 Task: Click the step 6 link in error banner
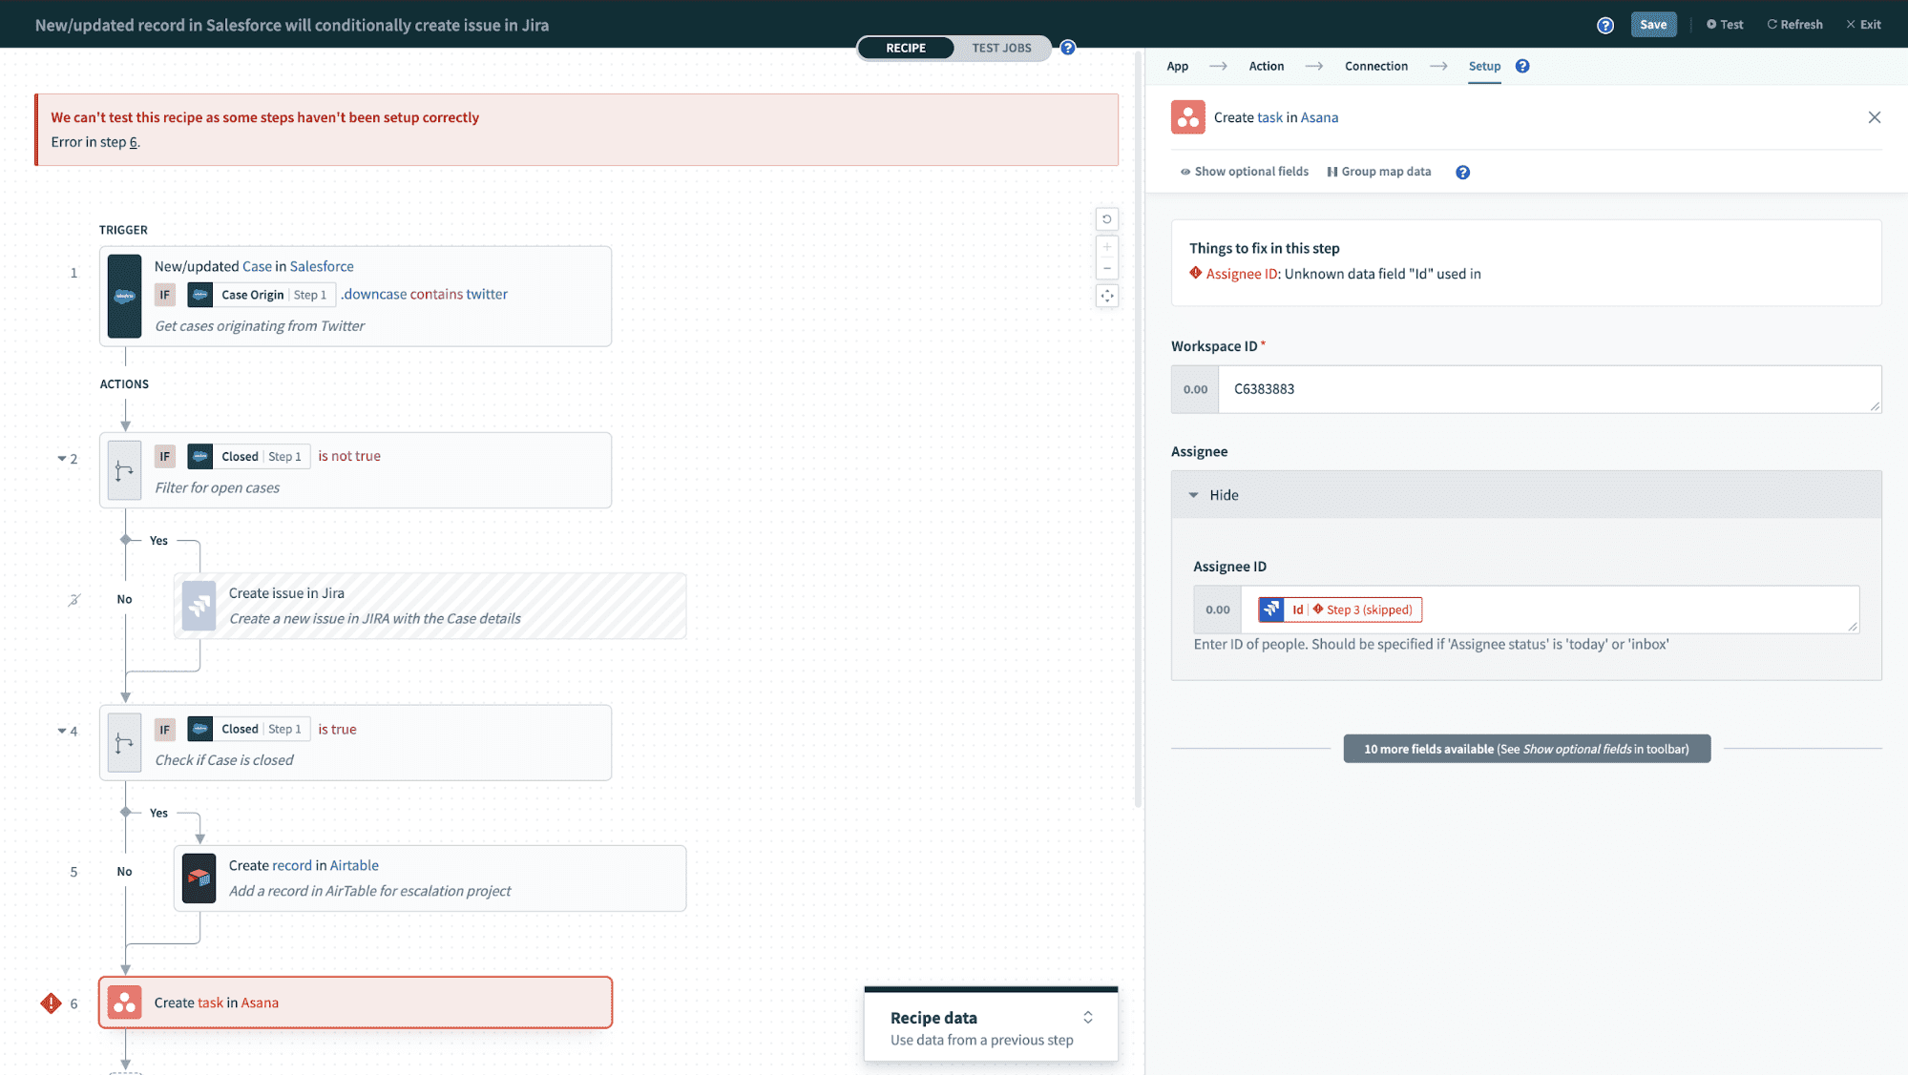click(134, 142)
